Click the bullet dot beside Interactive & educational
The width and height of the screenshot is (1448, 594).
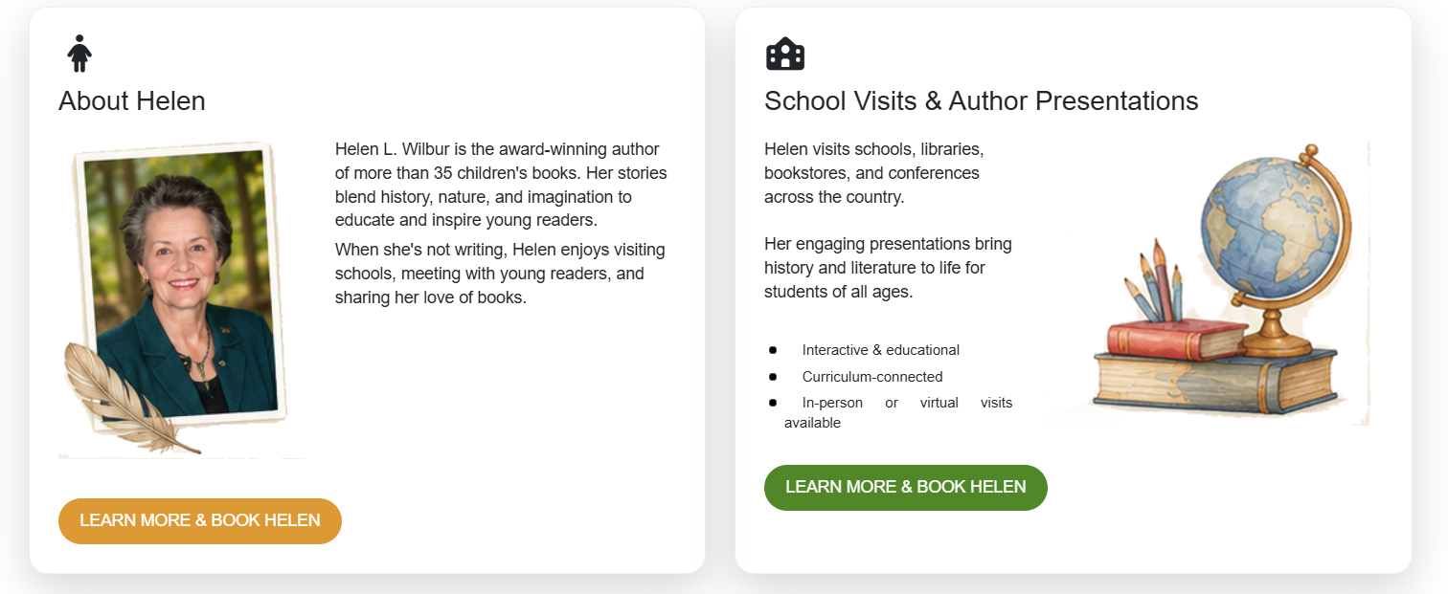(x=773, y=350)
